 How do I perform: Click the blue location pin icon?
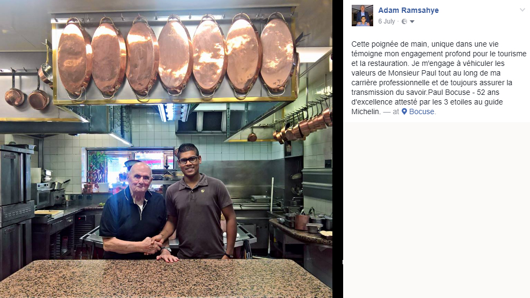tap(404, 111)
